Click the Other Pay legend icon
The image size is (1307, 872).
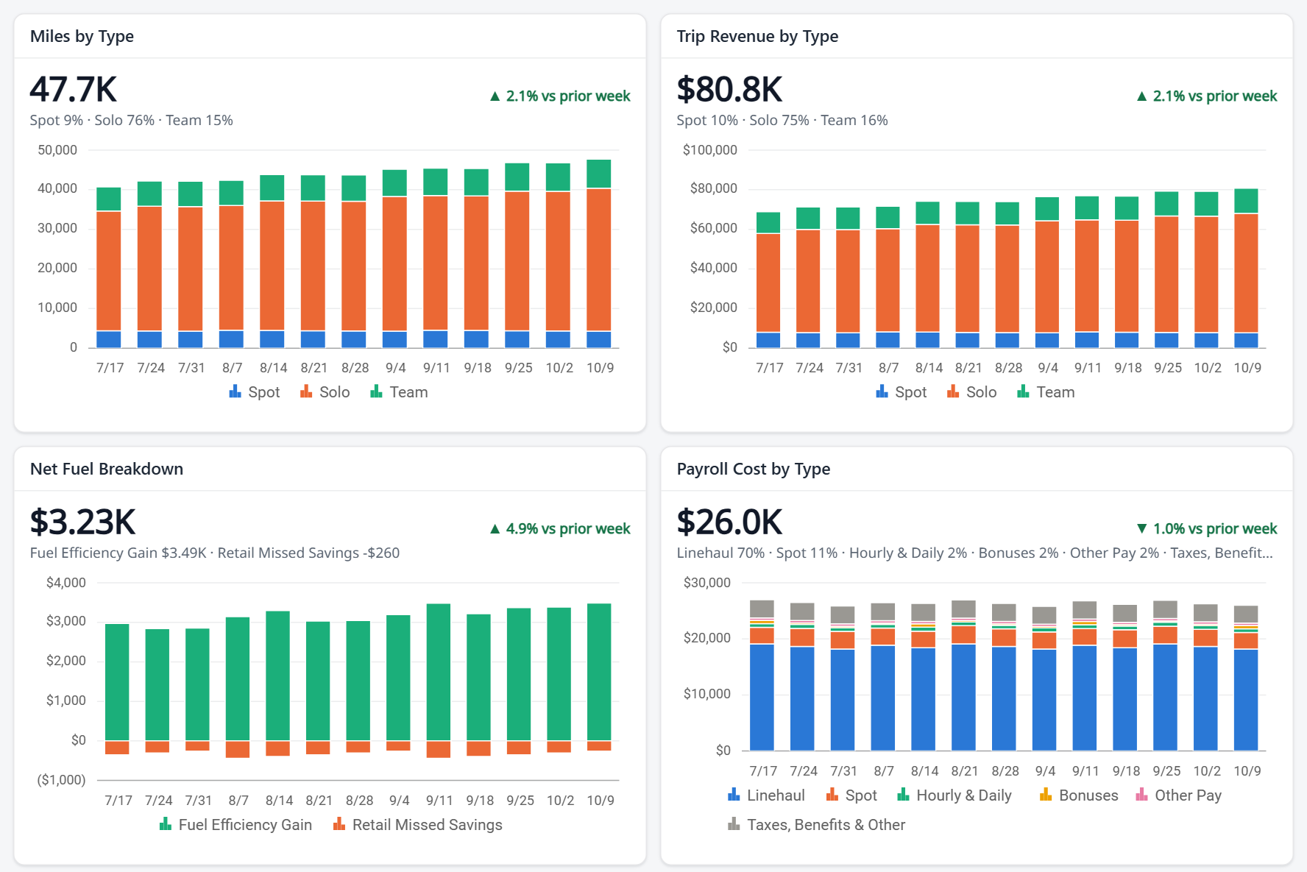(x=1141, y=795)
